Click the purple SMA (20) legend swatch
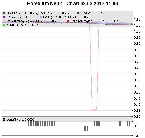The width and height of the screenshot is (145, 138). [4, 17]
